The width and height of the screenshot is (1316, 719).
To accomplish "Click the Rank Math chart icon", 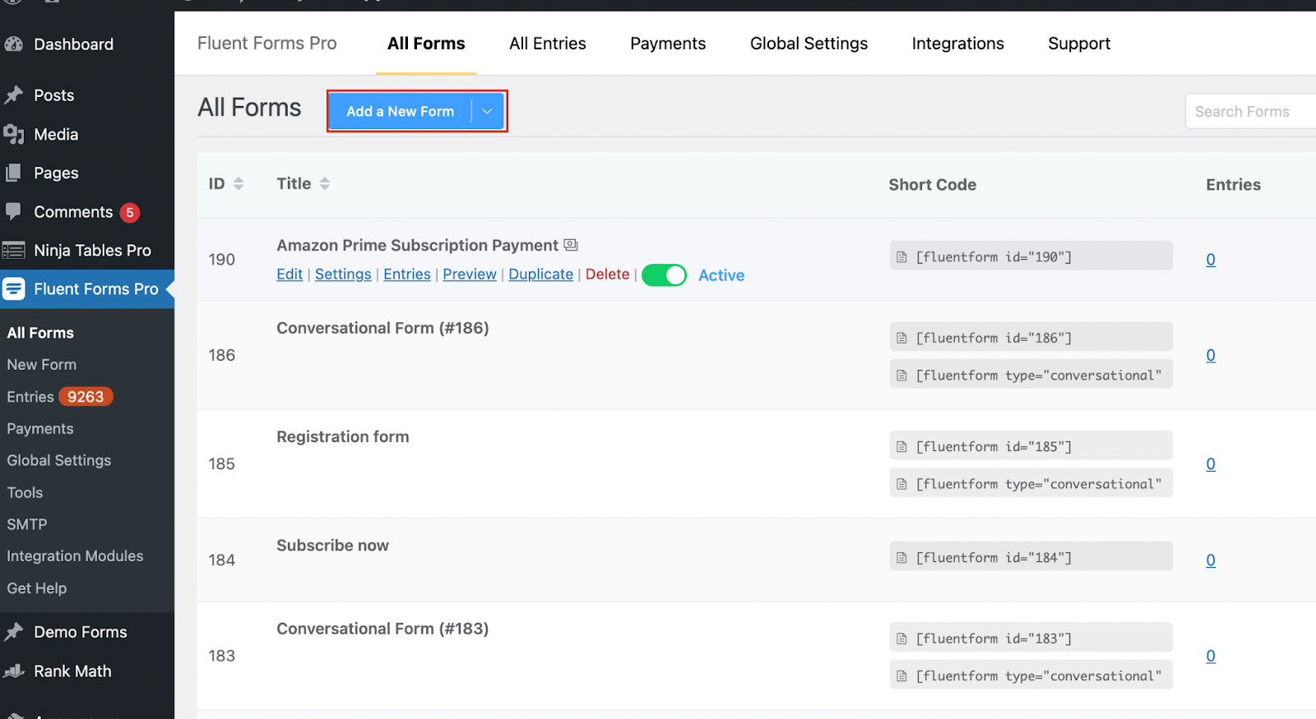I will [x=14, y=671].
